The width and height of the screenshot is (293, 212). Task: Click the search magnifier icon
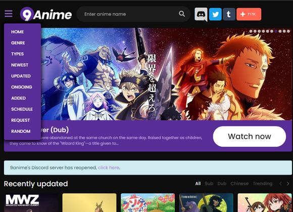tap(182, 14)
